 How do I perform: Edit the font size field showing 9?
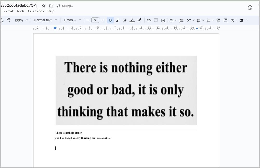click(95, 20)
